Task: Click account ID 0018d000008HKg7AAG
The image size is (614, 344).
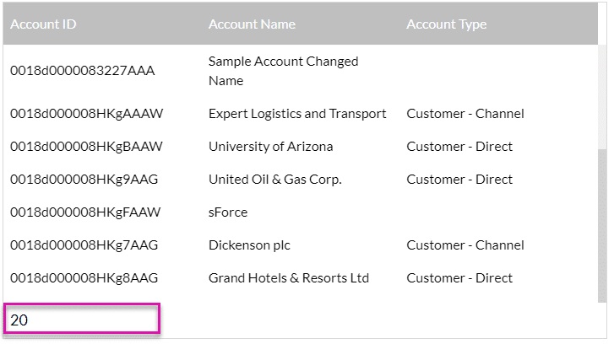Action: [84, 245]
